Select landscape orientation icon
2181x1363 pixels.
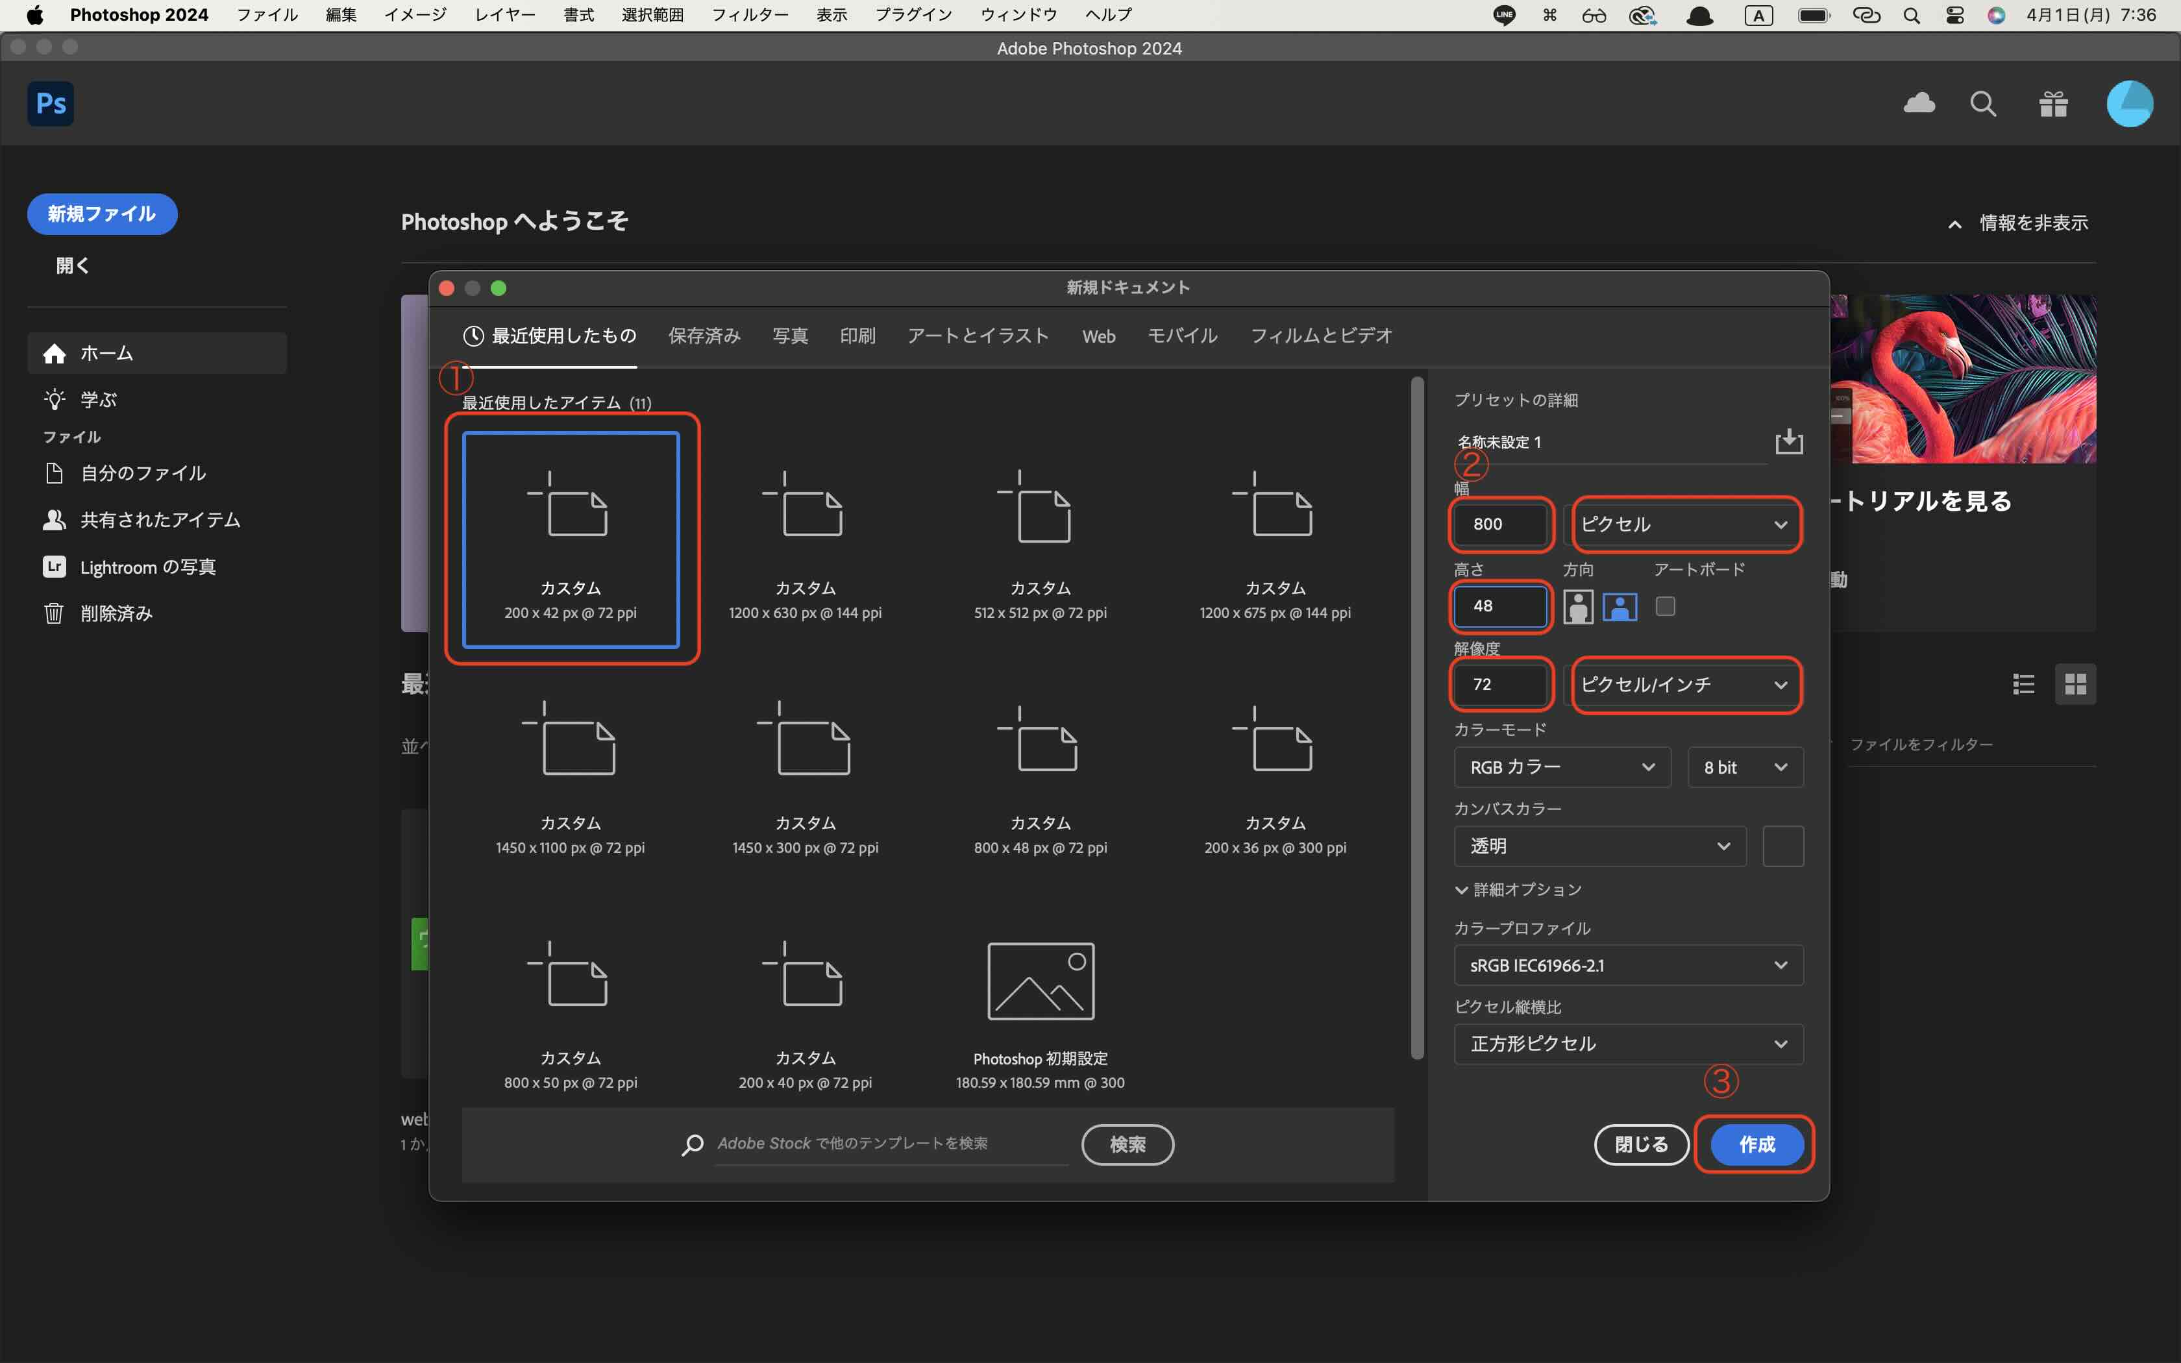(1620, 607)
